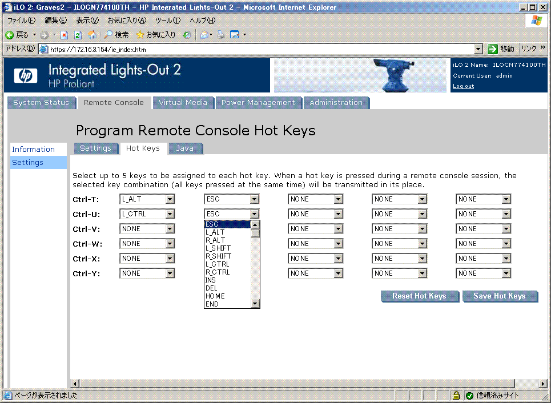Screen dimensions: 551x403
Task: Switch to the Settings sub-tab
Action: tap(95, 148)
